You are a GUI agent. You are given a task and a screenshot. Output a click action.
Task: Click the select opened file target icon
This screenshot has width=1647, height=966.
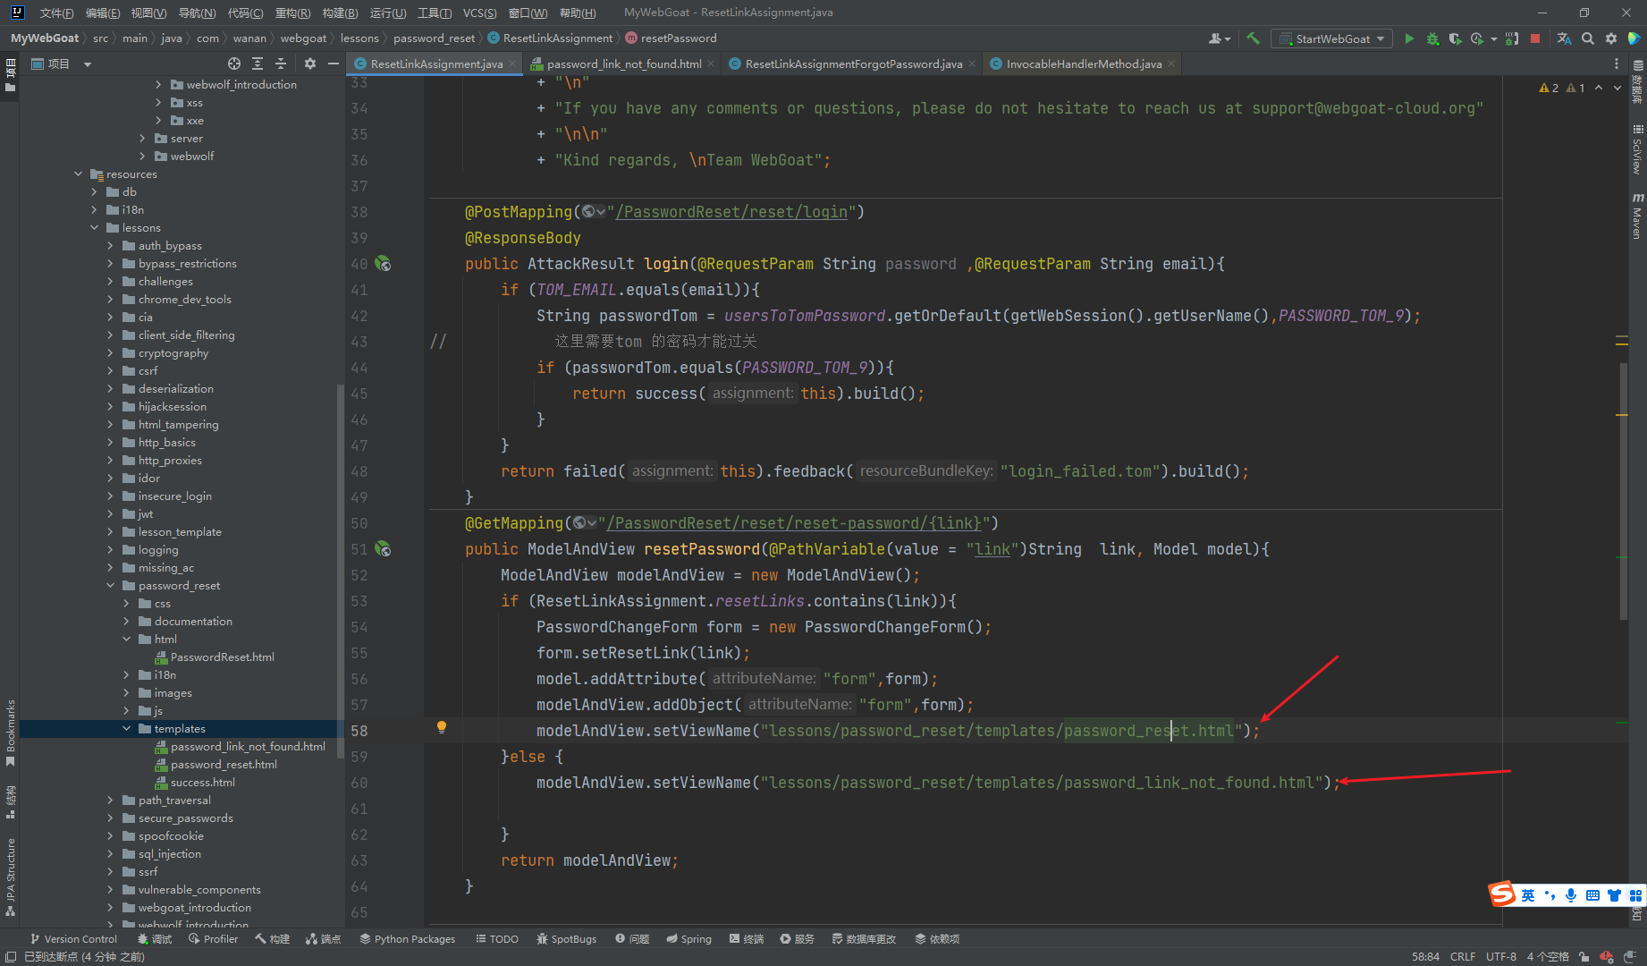coord(234,64)
